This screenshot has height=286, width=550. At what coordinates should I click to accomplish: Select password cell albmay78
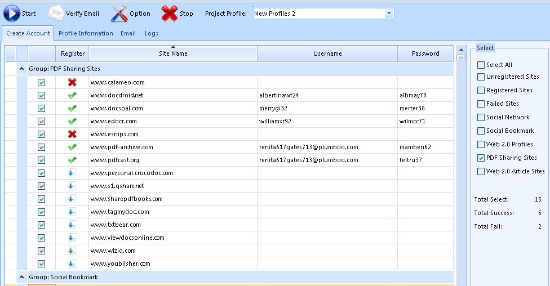[425, 95]
